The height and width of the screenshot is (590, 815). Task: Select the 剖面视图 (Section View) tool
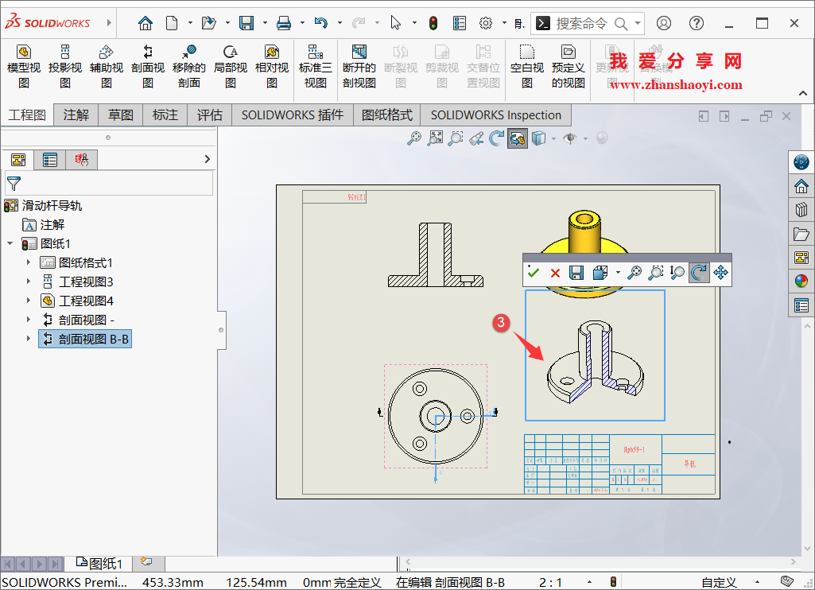(147, 65)
